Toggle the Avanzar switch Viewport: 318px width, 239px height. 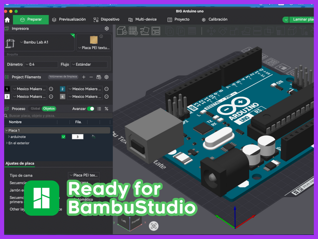pyautogui.click(x=90, y=109)
